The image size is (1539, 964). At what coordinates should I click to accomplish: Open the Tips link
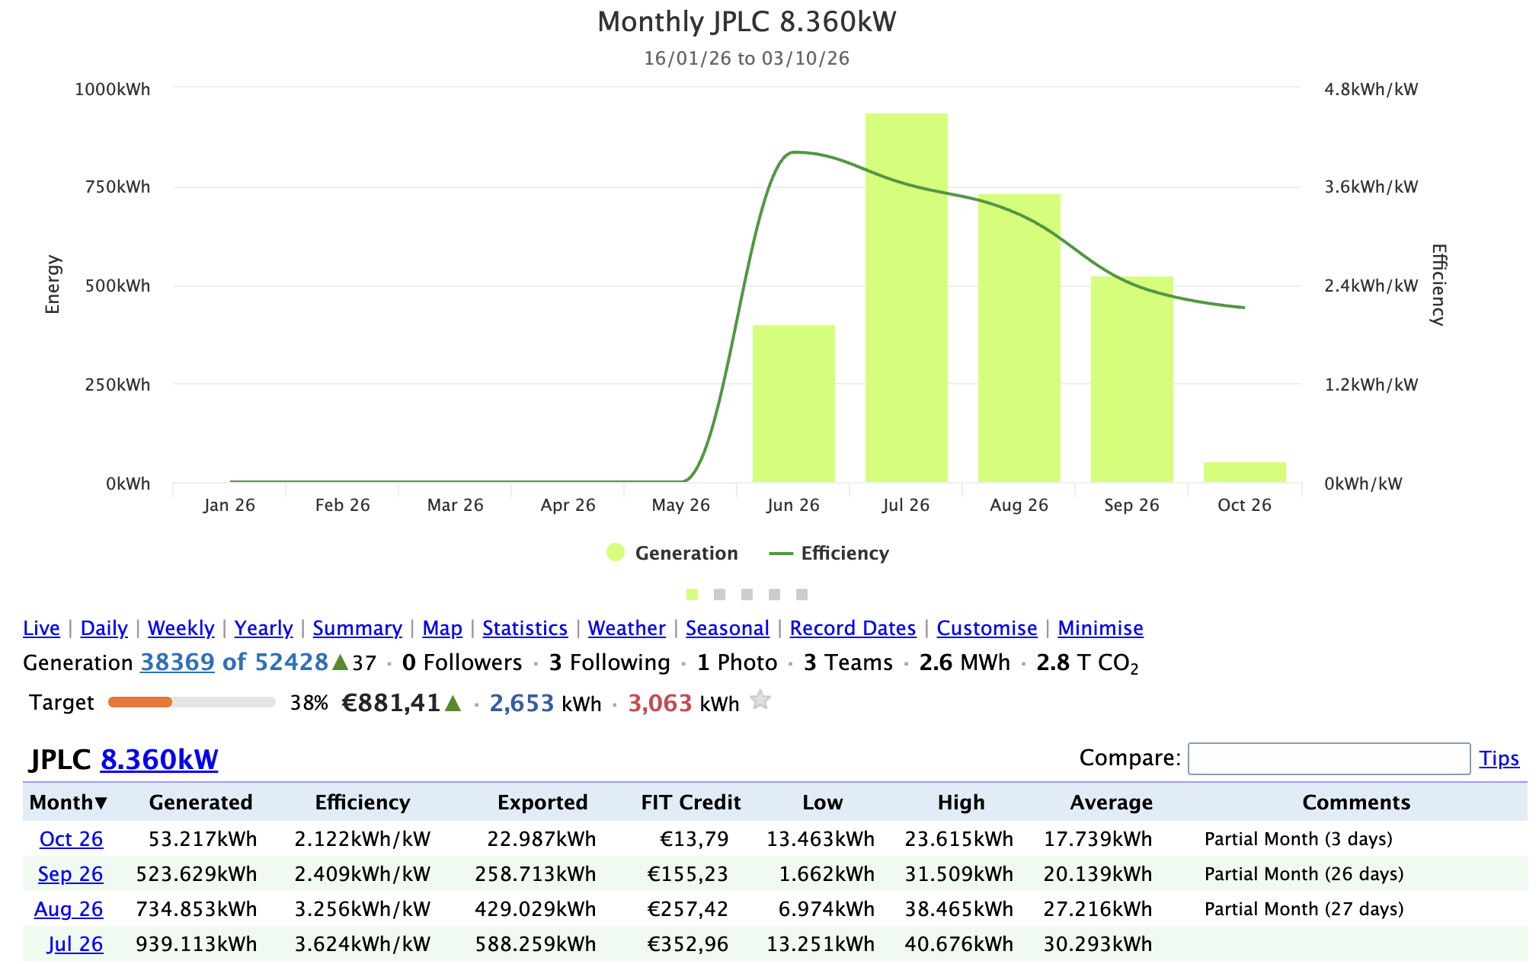click(x=1499, y=758)
